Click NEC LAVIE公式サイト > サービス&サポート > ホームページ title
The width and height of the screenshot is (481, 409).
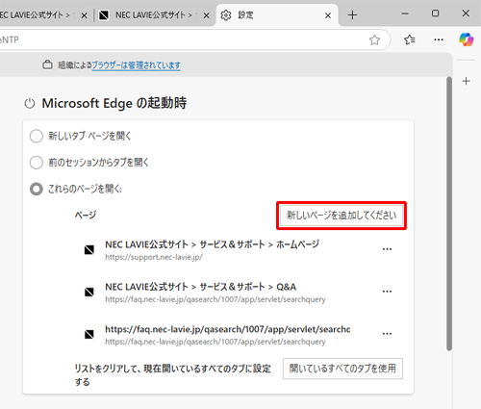tap(213, 244)
